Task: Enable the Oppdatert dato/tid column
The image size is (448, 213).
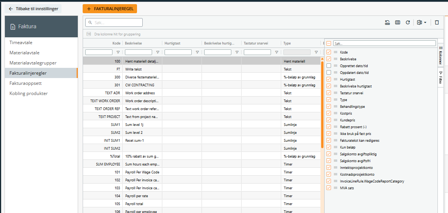Action: click(329, 72)
